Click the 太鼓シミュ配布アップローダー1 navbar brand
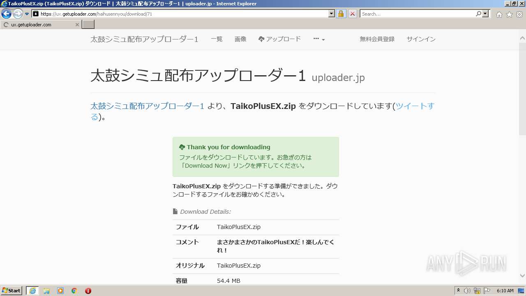 click(144, 39)
